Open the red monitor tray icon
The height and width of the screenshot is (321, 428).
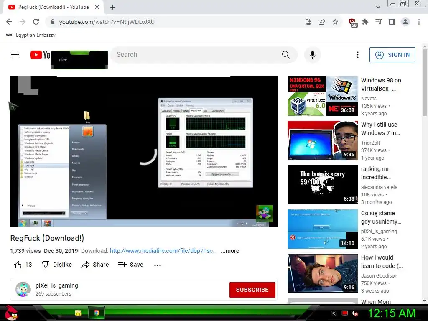coord(345,313)
